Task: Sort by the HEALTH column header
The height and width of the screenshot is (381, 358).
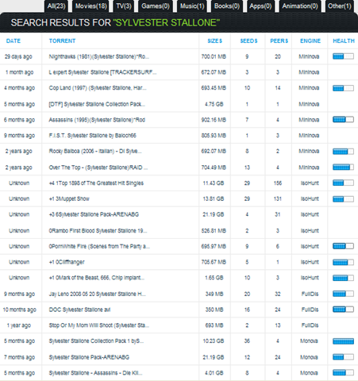Action: 344,41
